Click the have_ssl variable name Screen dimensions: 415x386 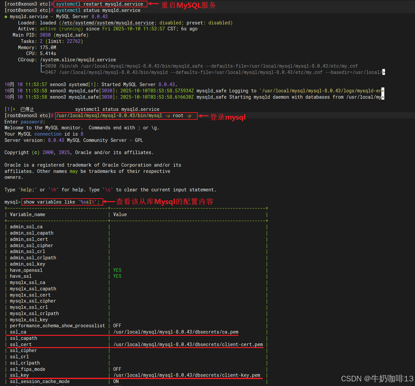coord(21,276)
